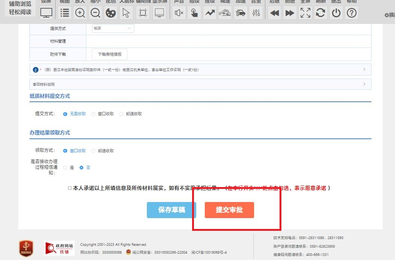Screen dimensions: 395x260
Task: Click the refresh (刷新) circular arrows icon
Action: coord(320,13)
